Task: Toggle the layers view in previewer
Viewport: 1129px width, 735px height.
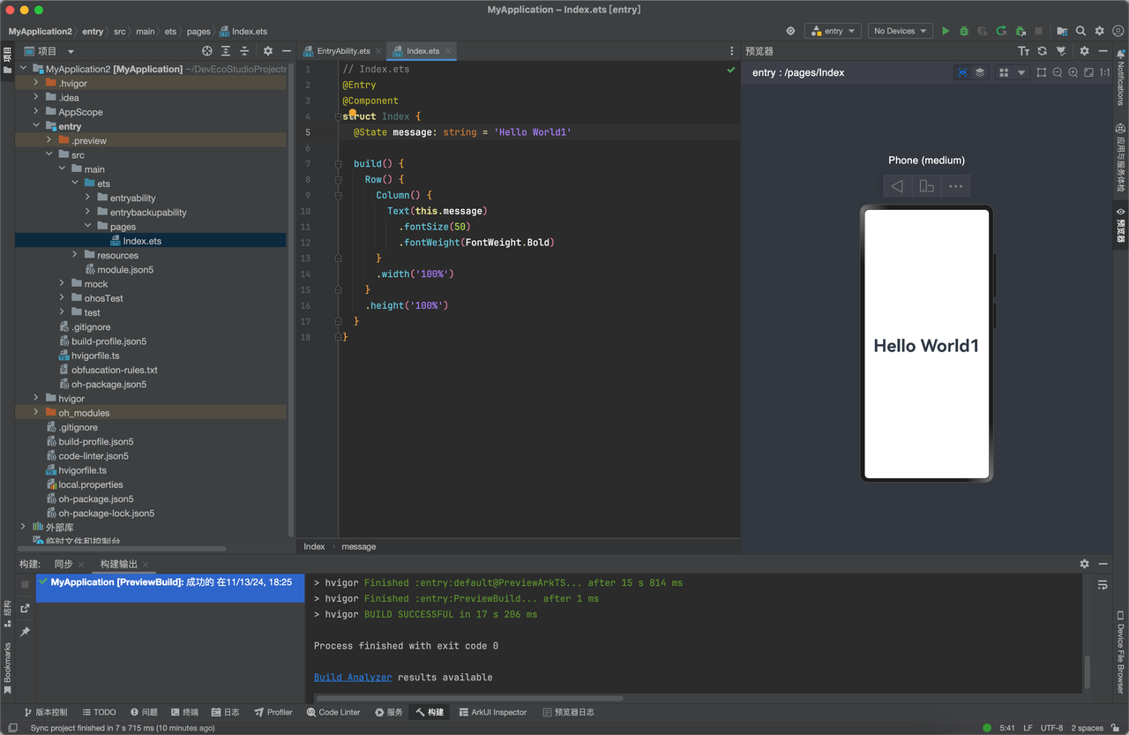Action: tap(980, 72)
